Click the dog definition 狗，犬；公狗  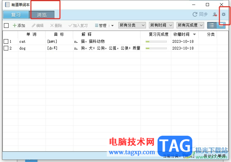pos(107,48)
